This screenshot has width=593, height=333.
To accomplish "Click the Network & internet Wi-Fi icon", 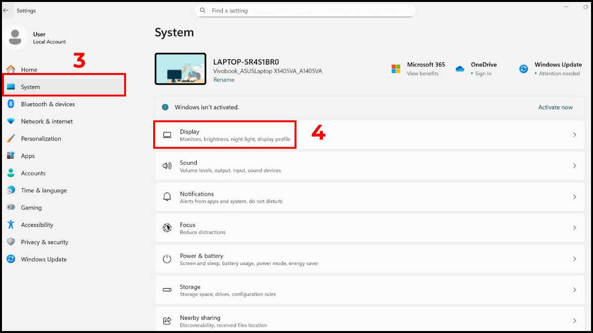I will click(11, 121).
